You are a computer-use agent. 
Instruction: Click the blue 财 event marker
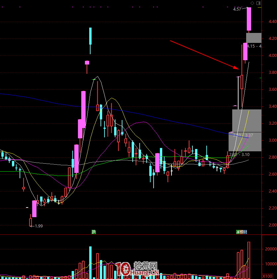[x=245, y=232]
